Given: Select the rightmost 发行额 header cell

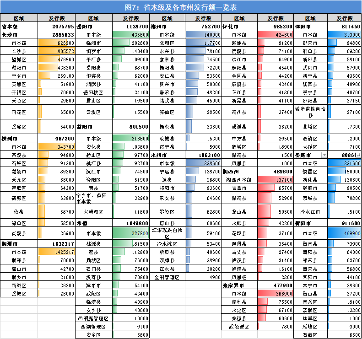Looking at the screenshot, I should (345, 18).
